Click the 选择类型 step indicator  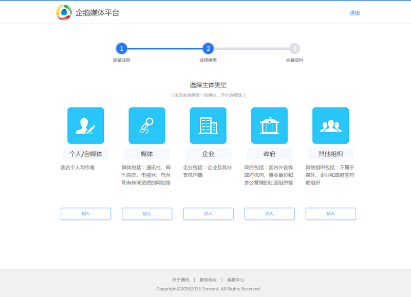pyautogui.click(x=208, y=49)
